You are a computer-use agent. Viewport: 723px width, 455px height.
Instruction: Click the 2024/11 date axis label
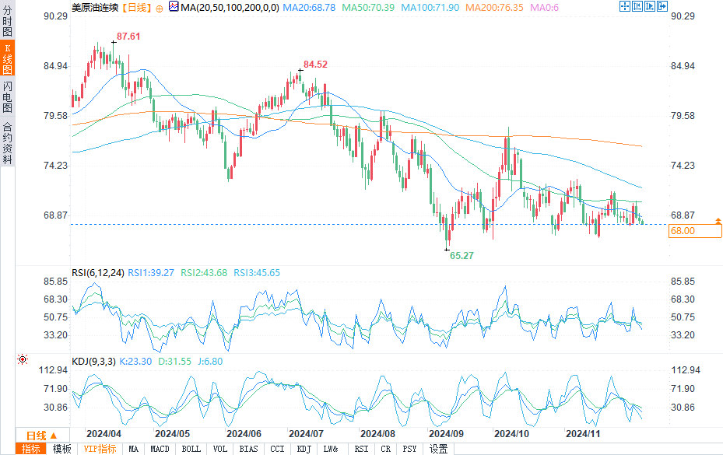pyautogui.click(x=583, y=434)
